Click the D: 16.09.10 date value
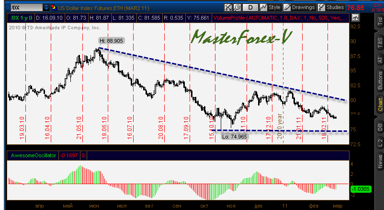 click(x=49, y=18)
